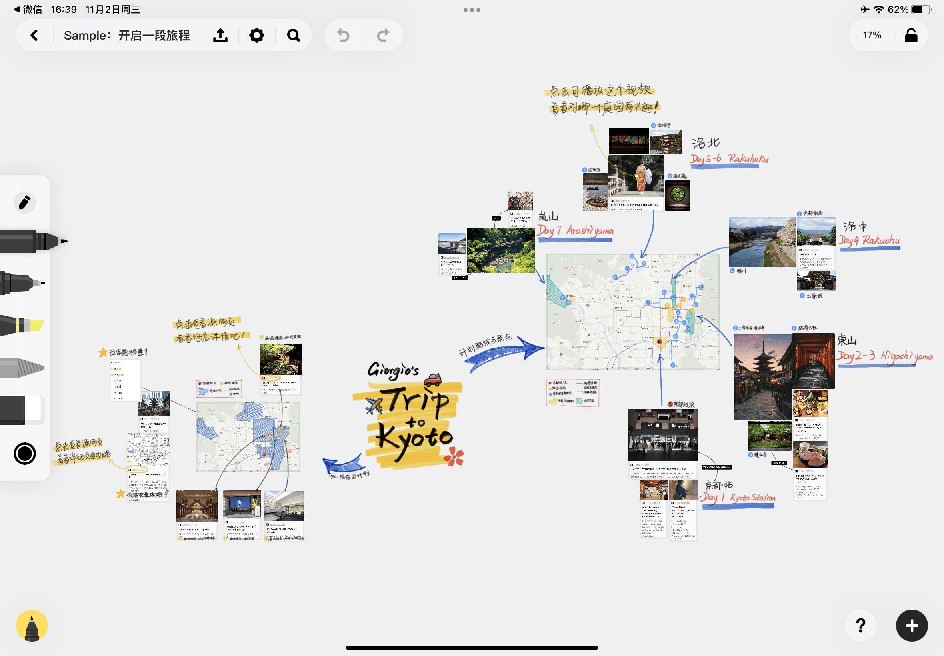Select Day 7 Arashiyama heading
This screenshot has height=656, width=944.
pos(575,232)
